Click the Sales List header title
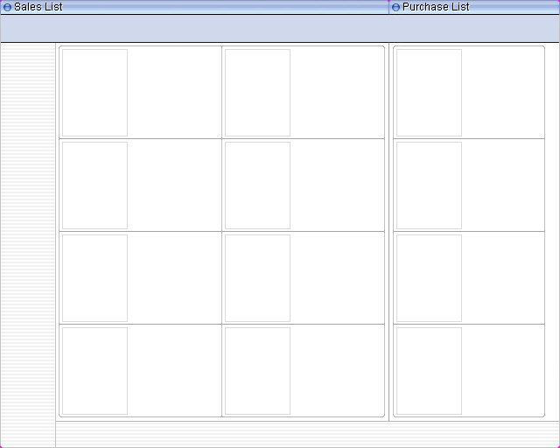Screen dimensions: 560x448 coord(38,7)
